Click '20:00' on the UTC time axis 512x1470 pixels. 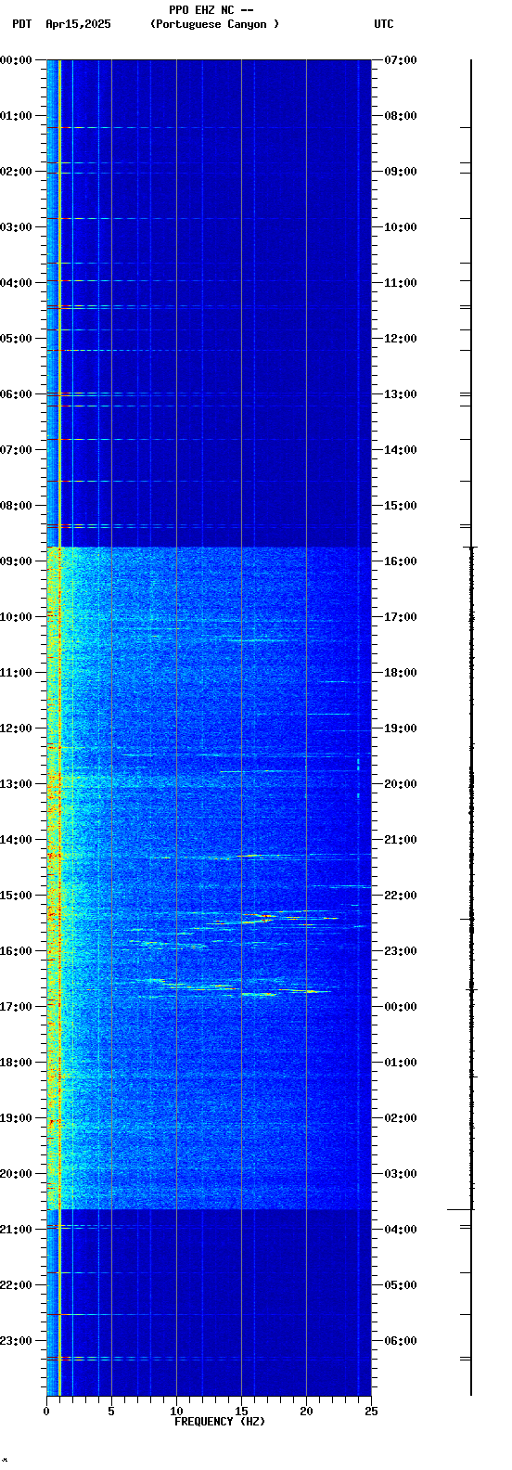coord(400,784)
